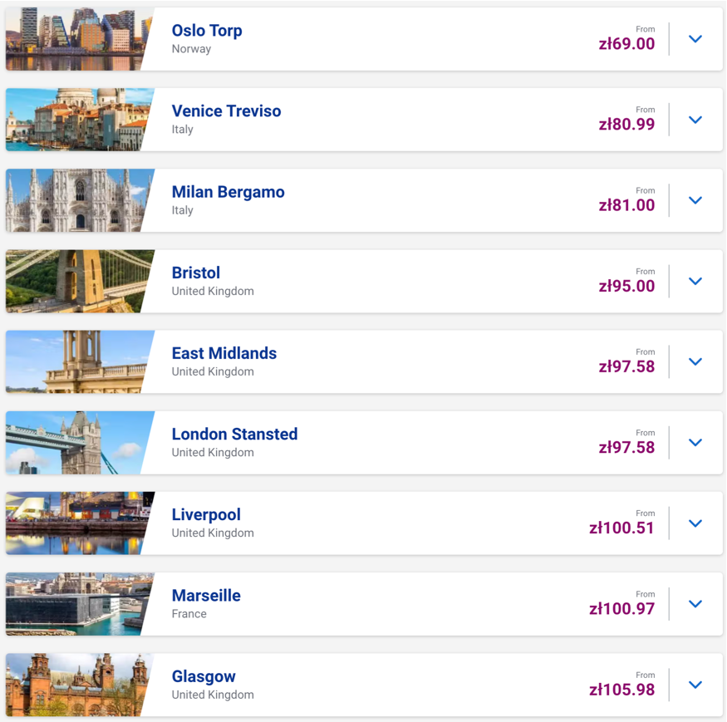
Task: Click the Glasgow red building thumbnail
Action: (x=76, y=685)
